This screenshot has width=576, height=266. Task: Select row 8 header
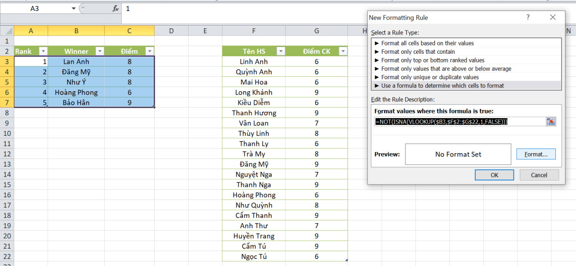(x=7, y=113)
